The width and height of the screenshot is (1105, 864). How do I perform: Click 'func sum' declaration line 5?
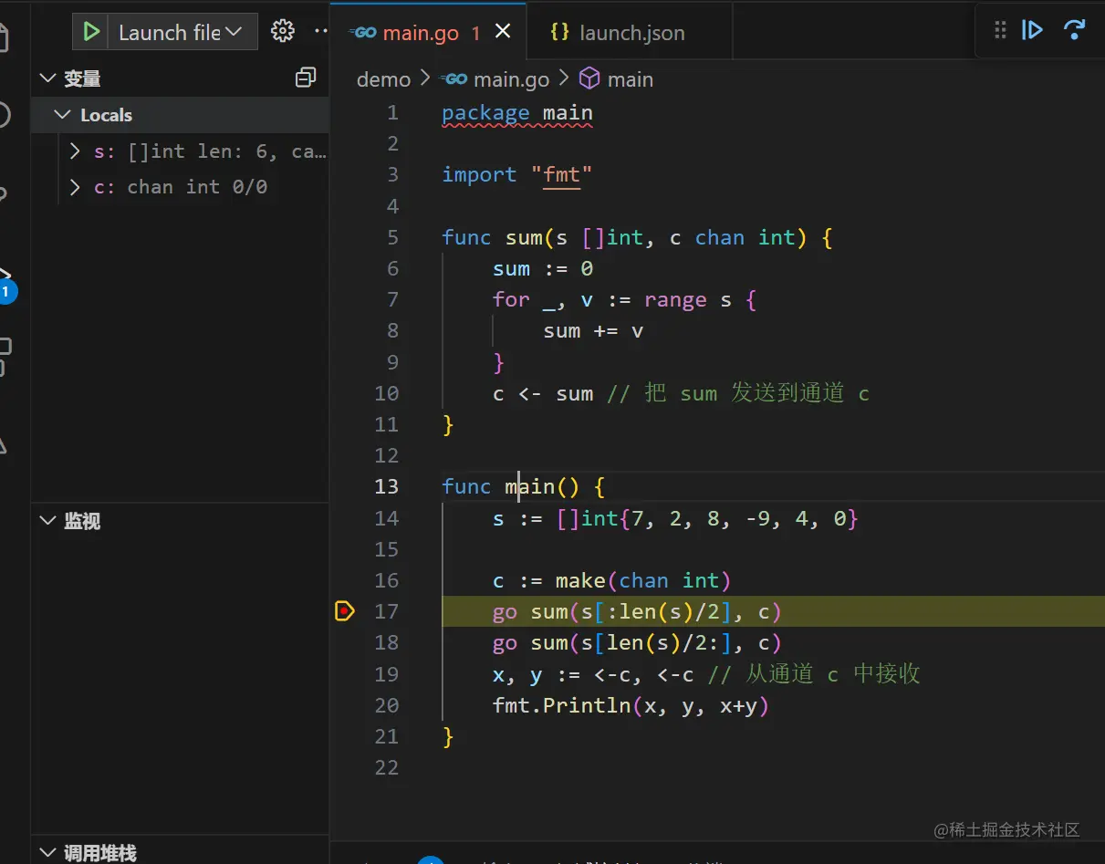[637, 238]
